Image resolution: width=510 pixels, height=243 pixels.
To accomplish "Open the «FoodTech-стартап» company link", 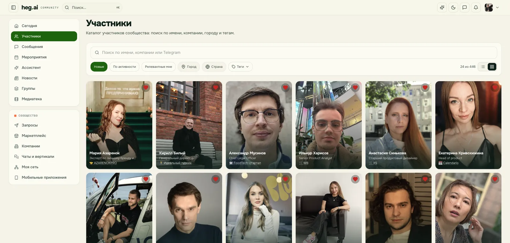I will point(245,163).
